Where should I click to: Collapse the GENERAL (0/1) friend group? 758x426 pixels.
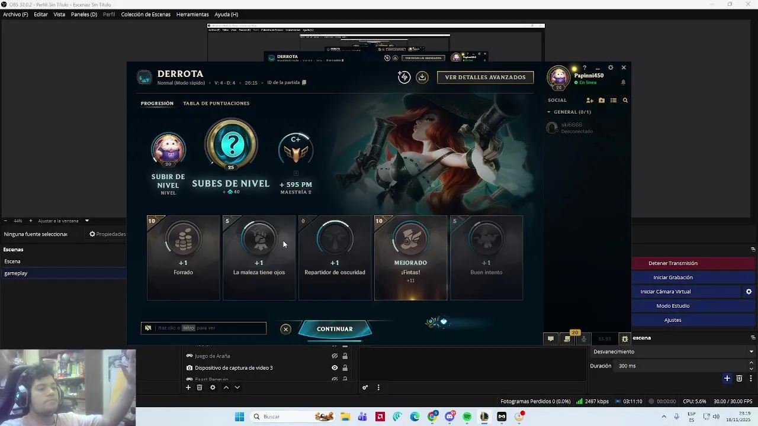(x=549, y=112)
